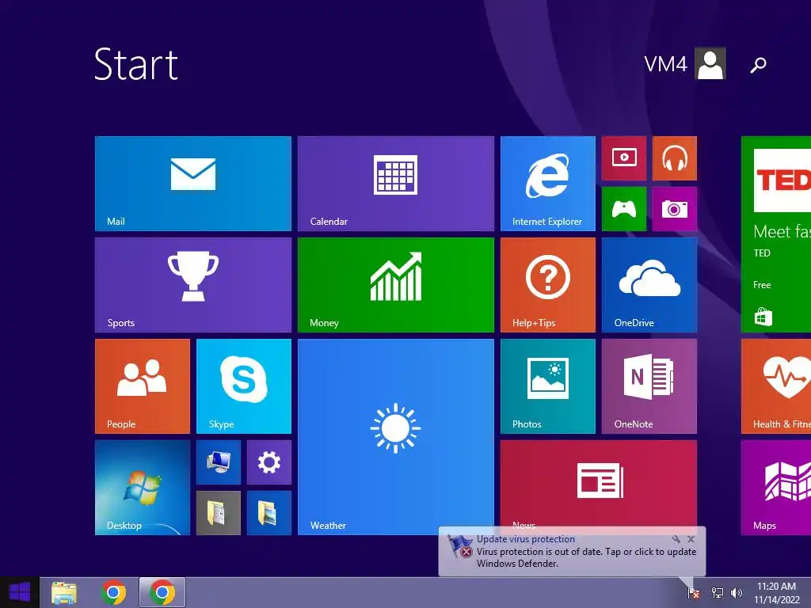Open the first Chrome taskbar icon
811x608 pixels.
pos(113,592)
